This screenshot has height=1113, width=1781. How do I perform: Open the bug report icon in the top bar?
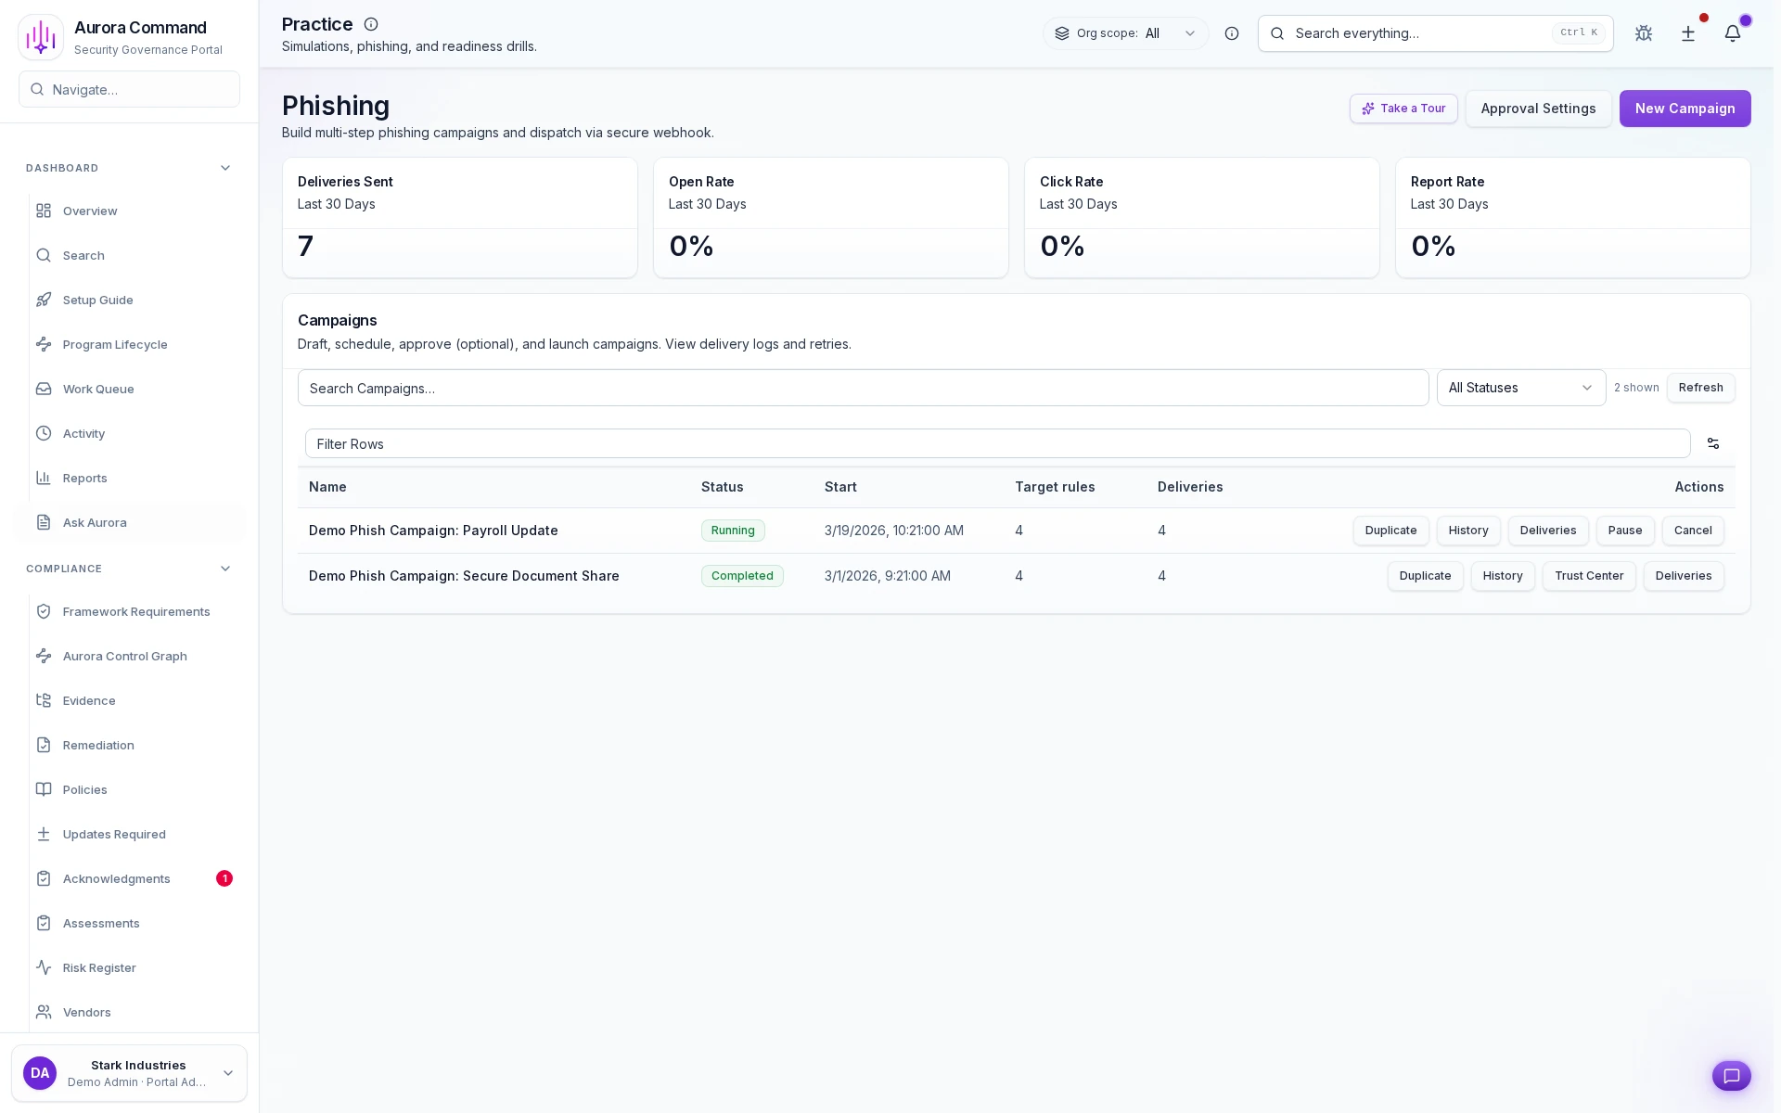coord(1644,33)
